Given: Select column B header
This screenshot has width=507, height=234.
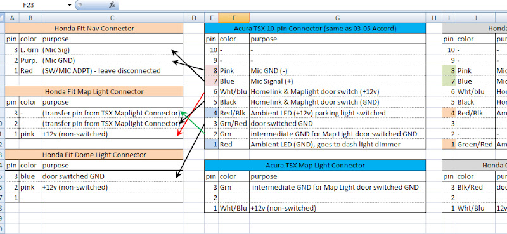Looking at the screenshot, I should point(30,18).
